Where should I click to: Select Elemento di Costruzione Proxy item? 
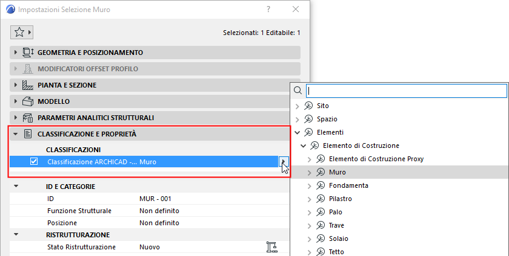(376, 159)
